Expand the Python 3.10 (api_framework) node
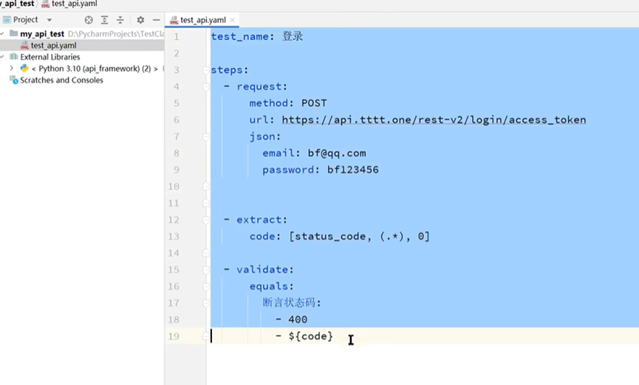The width and height of the screenshot is (639, 385). pyautogui.click(x=11, y=69)
